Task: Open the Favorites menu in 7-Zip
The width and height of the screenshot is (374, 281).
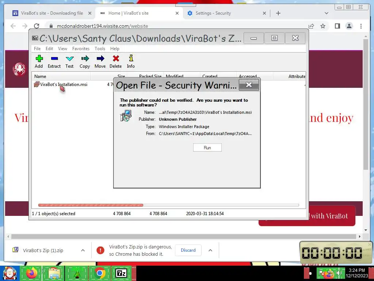Action: (81, 49)
